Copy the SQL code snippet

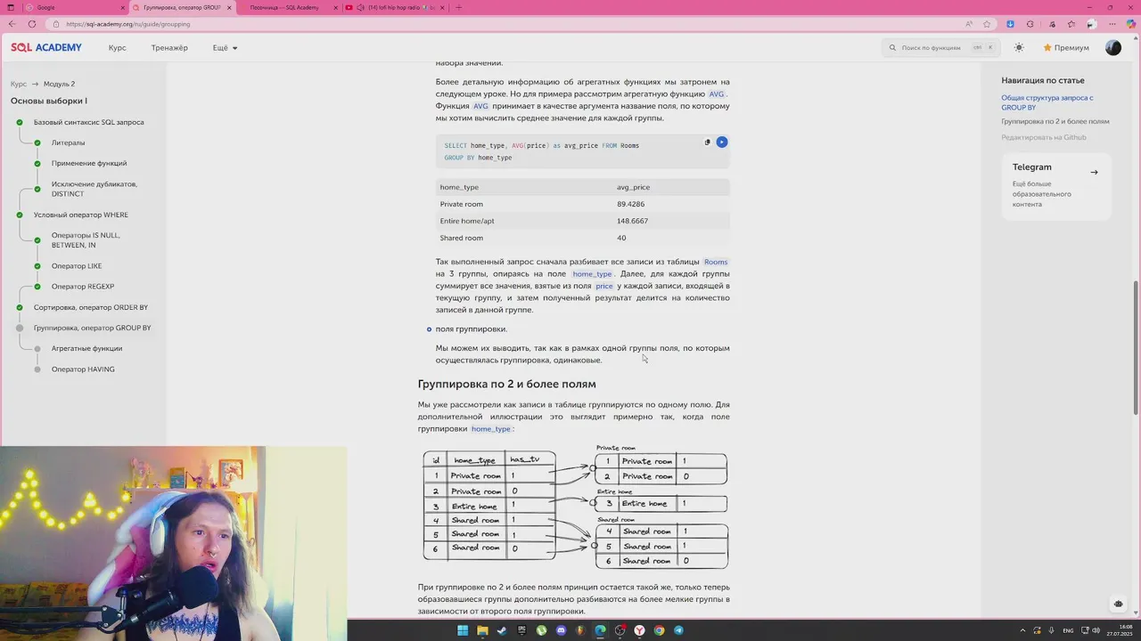[708, 142]
